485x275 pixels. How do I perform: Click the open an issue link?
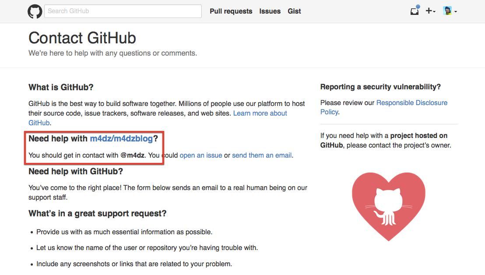pyautogui.click(x=201, y=155)
